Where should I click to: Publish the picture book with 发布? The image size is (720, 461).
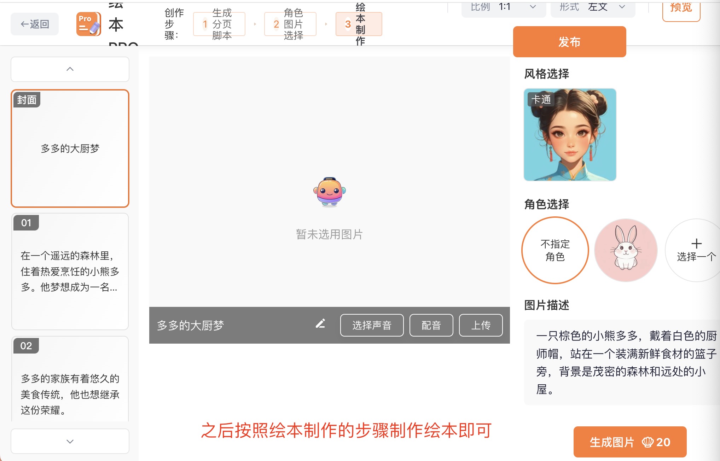click(569, 42)
